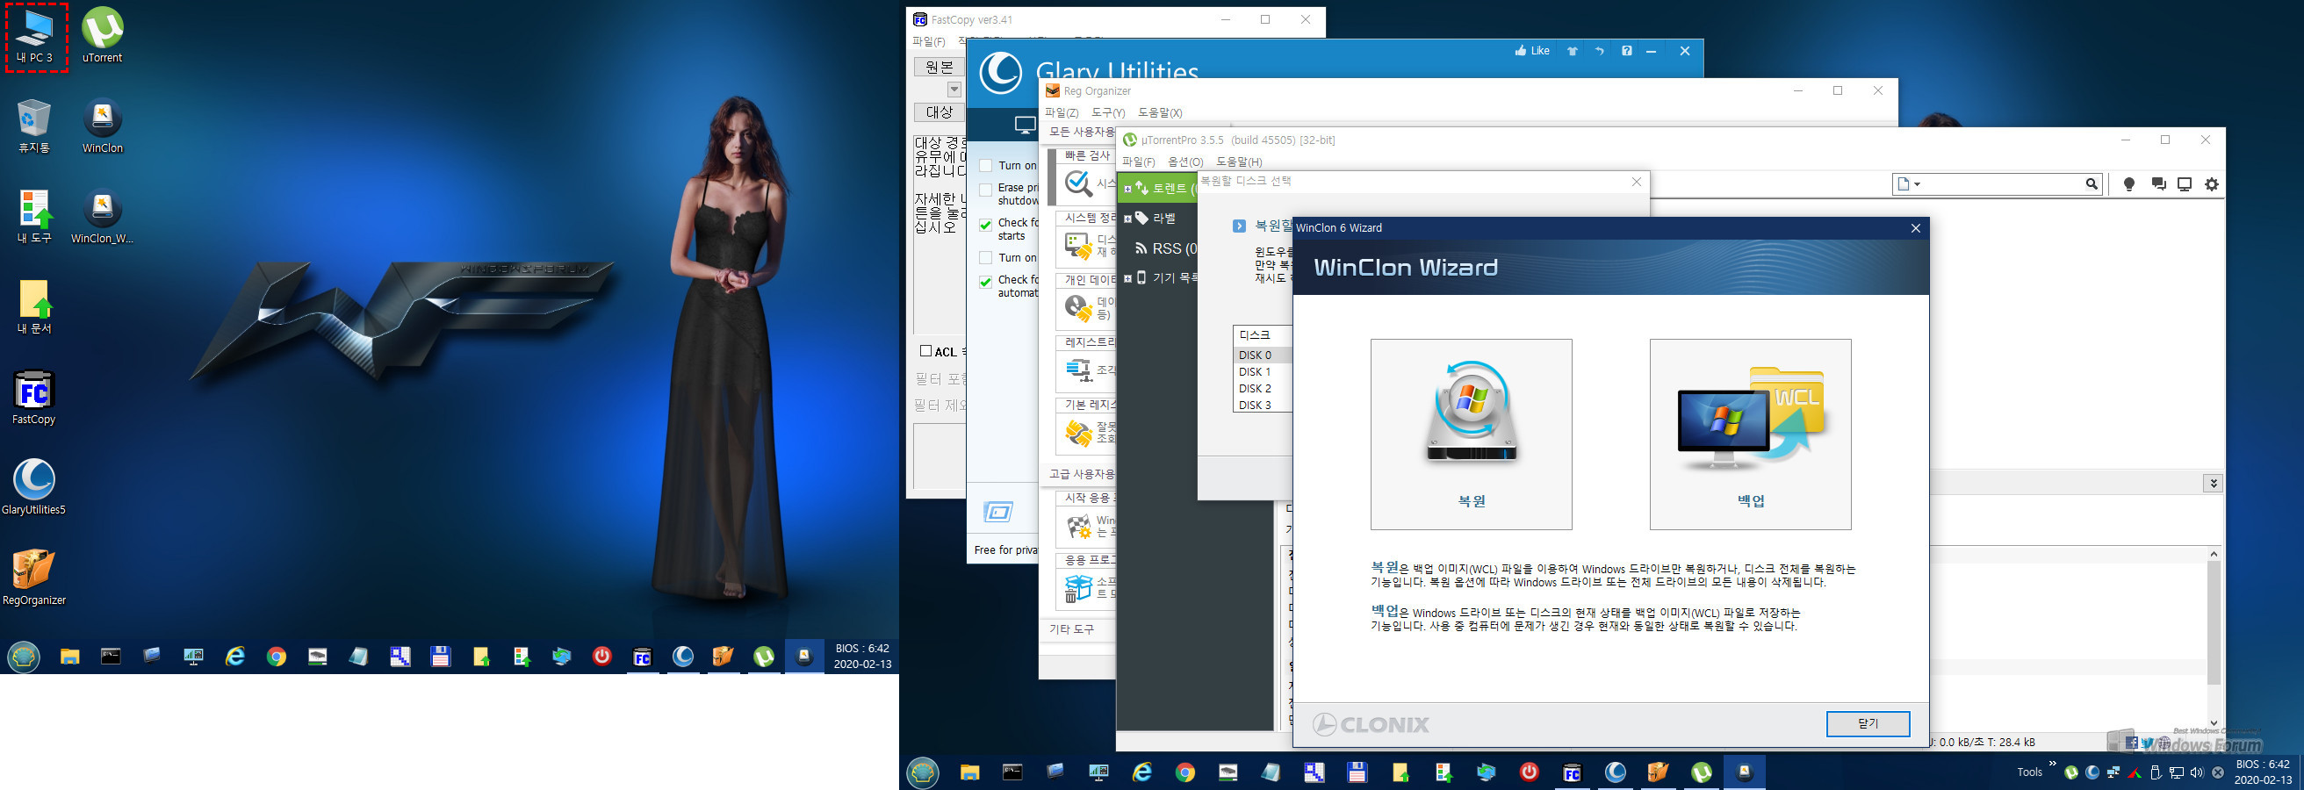
Task: Open the GlaryUtilities5 desktop shortcut
Action: 34,488
